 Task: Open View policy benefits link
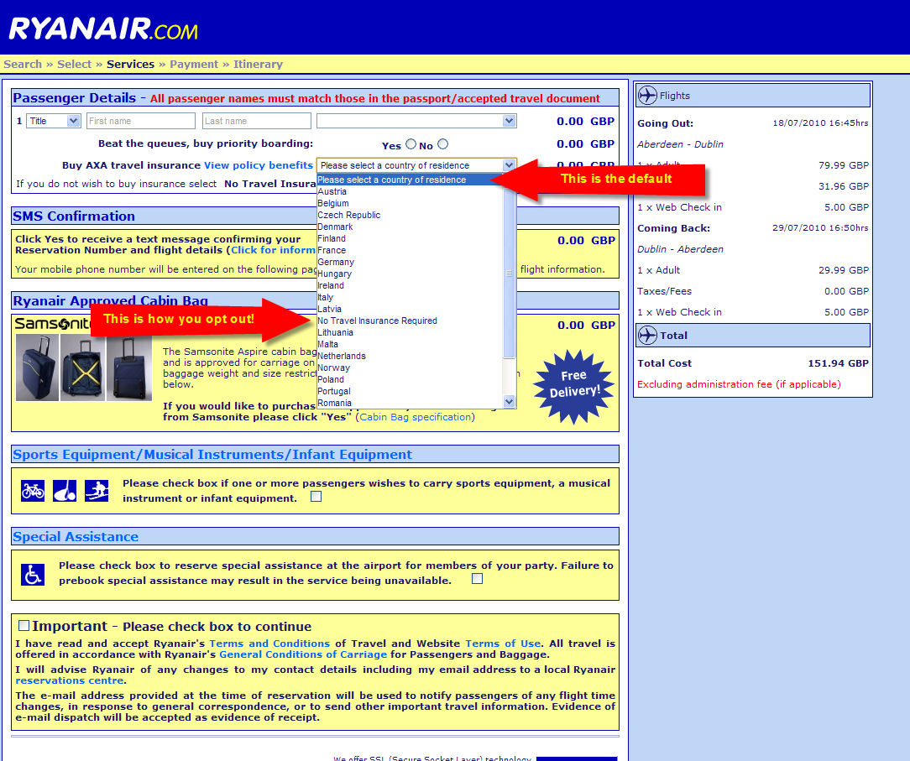(259, 165)
